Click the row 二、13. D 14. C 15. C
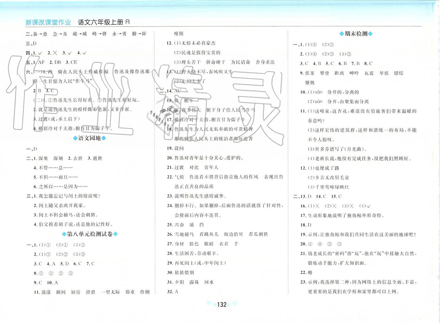The image size is (440, 324). tap(317, 197)
